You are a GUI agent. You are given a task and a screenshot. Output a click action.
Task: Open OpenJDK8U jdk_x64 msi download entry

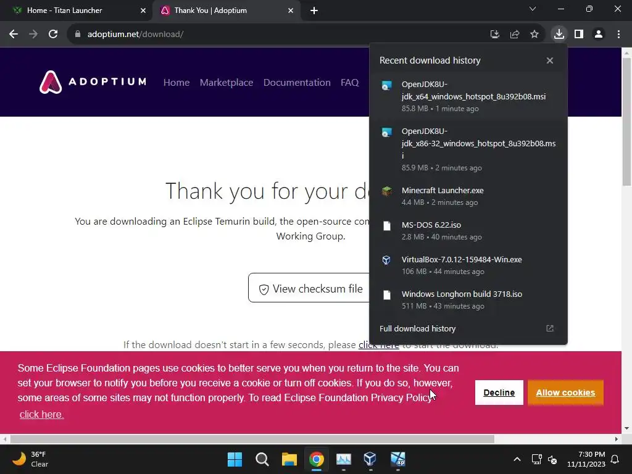click(x=468, y=96)
